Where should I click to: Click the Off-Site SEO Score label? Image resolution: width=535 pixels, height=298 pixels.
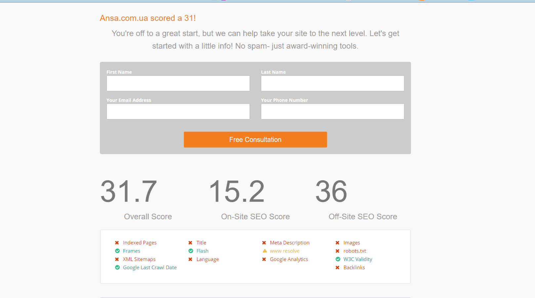point(363,217)
